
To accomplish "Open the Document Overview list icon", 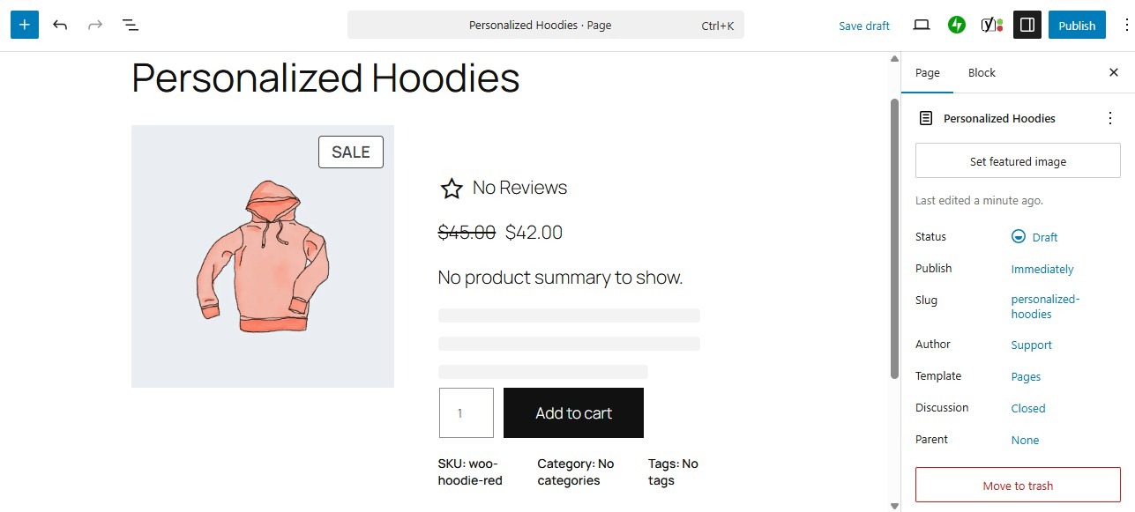I will 130,25.
